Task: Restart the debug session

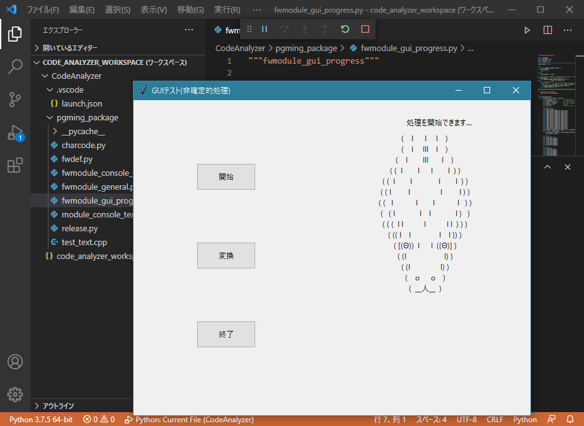Action: point(345,29)
